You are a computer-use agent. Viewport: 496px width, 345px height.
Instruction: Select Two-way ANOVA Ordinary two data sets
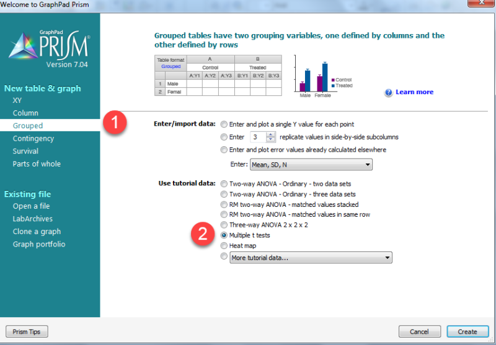(224, 184)
